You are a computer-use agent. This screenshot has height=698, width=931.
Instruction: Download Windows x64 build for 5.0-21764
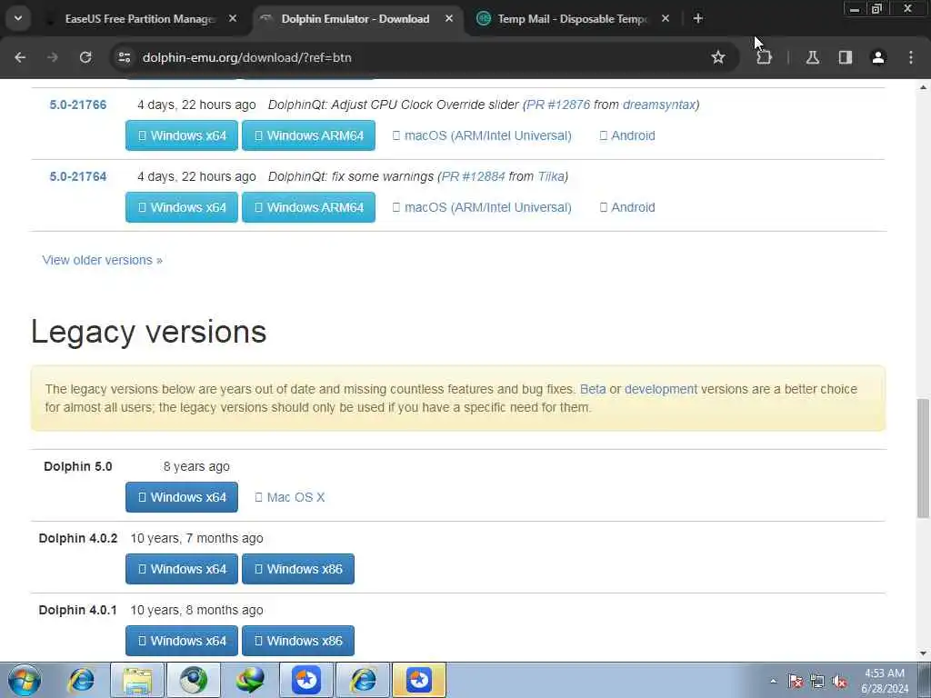(182, 207)
